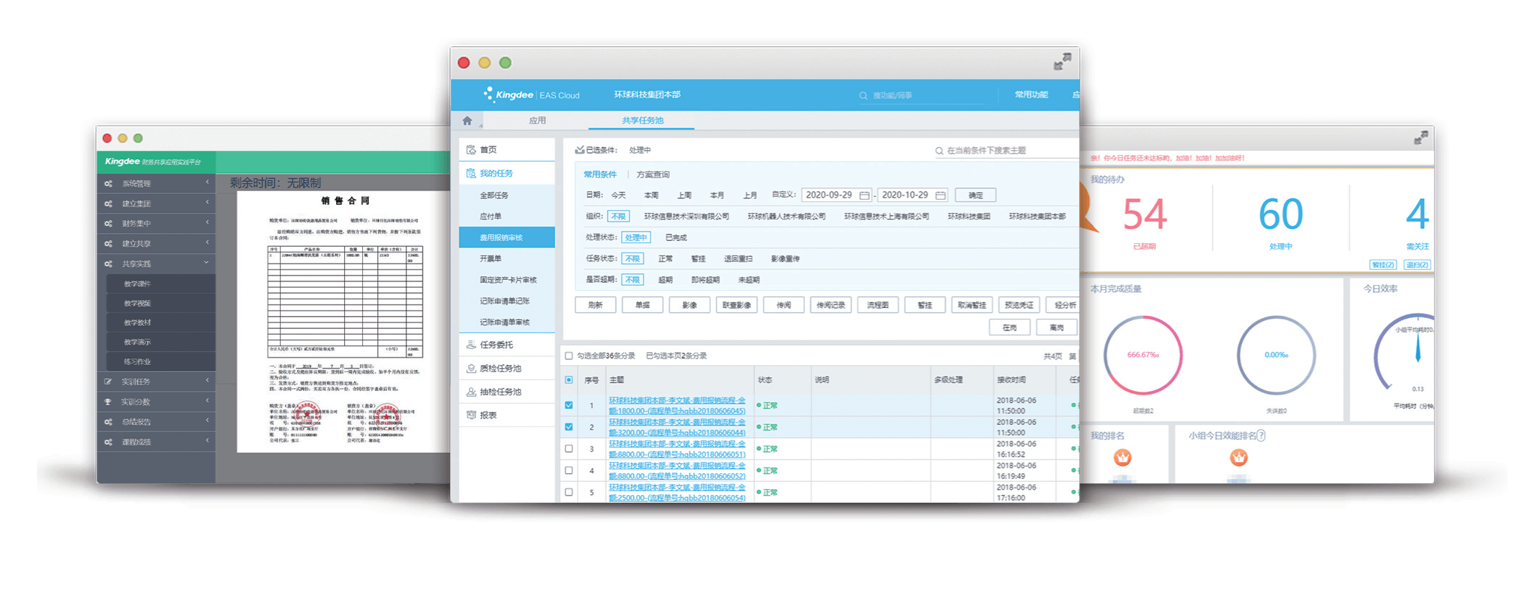Click the 抽检任务池 sidebar icon
1540x593 pixels.
[x=471, y=392]
